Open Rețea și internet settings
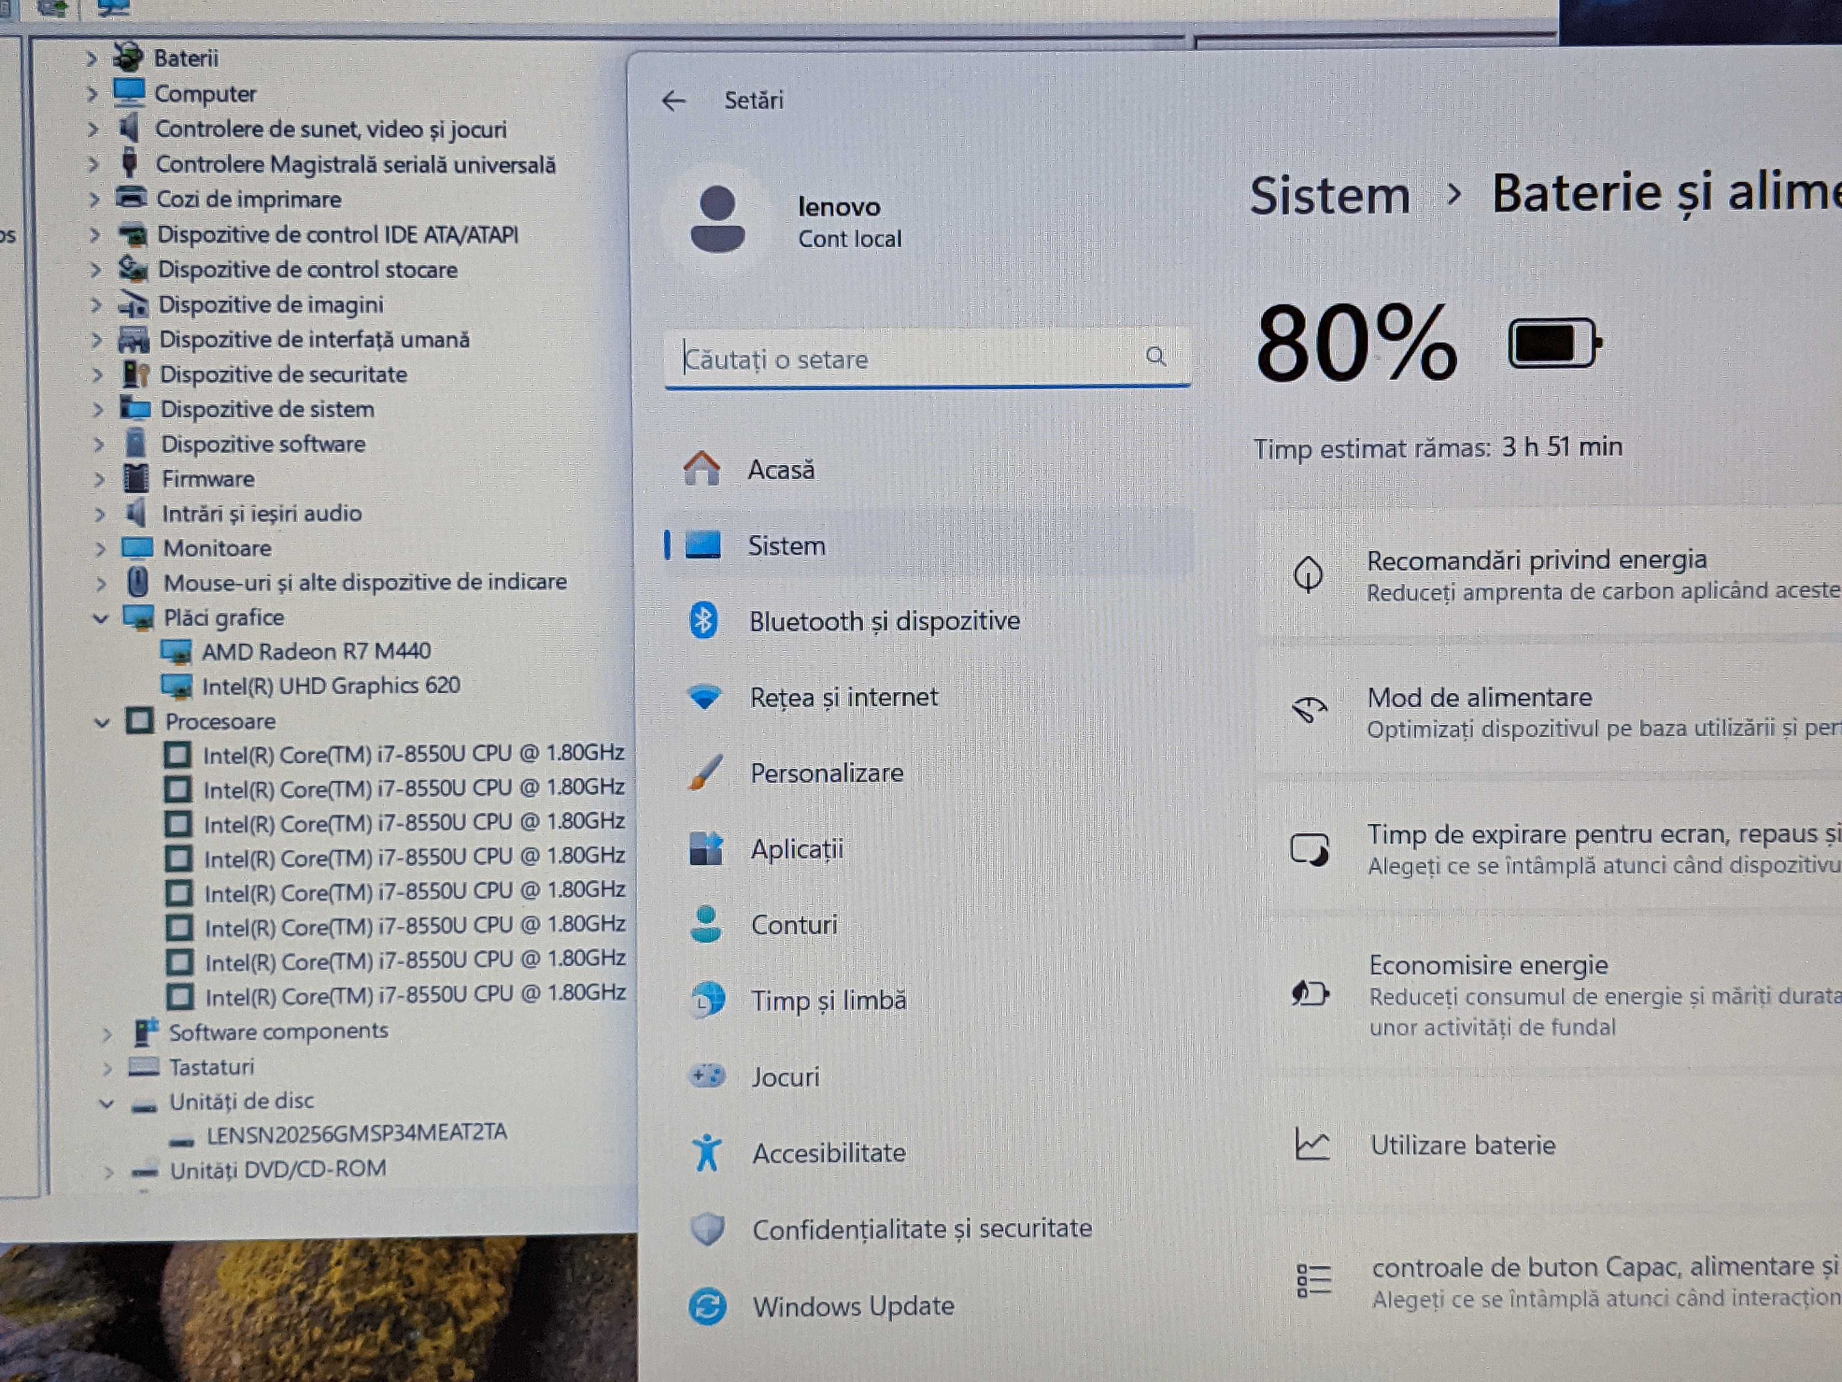This screenshot has width=1842, height=1382. [x=928, y=696]
